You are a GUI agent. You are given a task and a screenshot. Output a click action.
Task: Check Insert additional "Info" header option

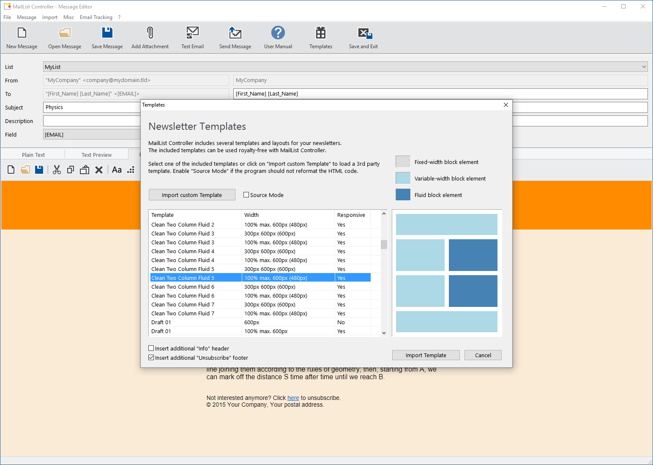pos(151,348)
